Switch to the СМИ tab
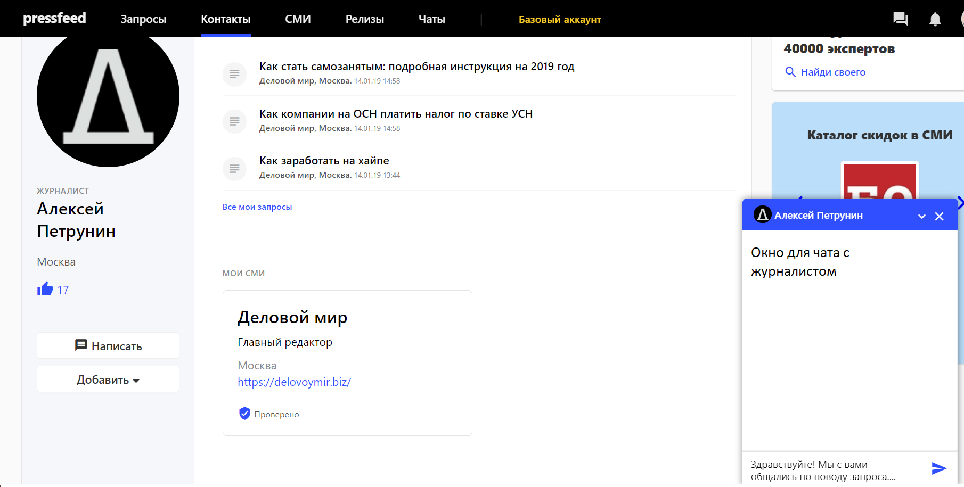 click(298, 19)
